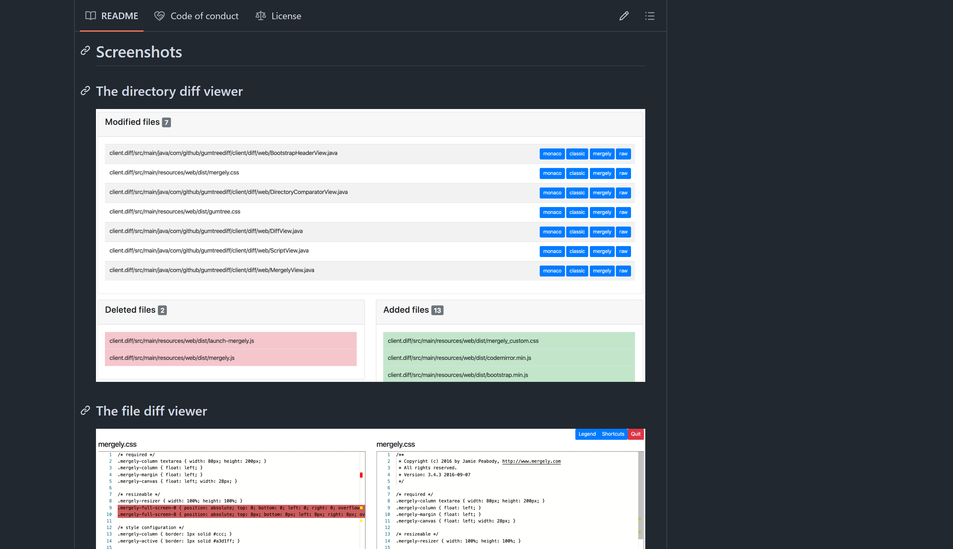Click the anchor icon next to Screenshots heading
The height and width of the screenshot is (549, 953).
(85, 51)
